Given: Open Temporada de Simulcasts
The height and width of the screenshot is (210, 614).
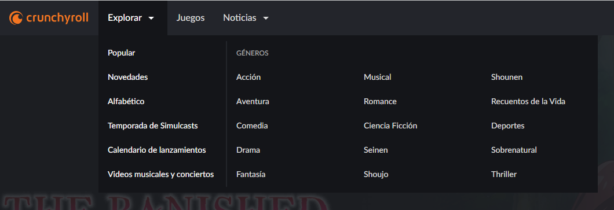Looking at the screenshot, I should [153, 126].
